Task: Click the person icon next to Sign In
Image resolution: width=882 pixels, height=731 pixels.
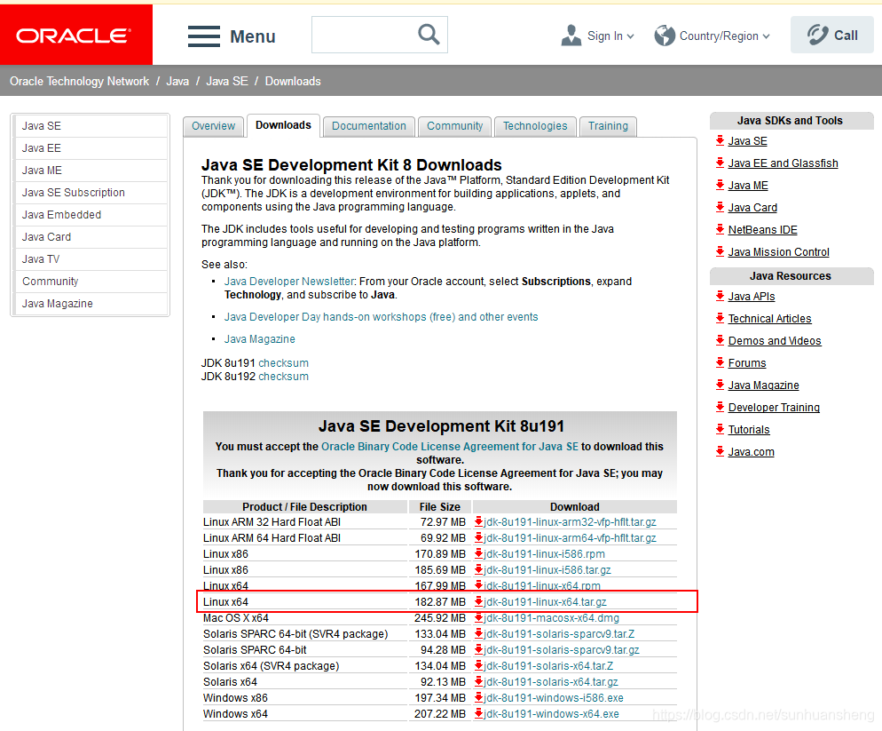Action: [572, 34]
